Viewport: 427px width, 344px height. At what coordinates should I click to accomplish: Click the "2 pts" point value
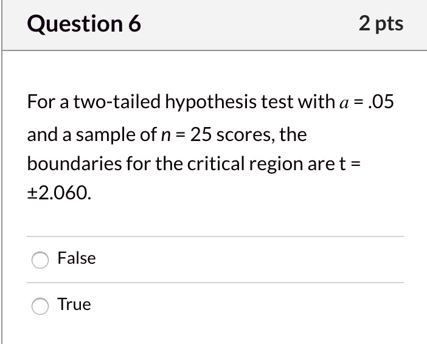pos(381,24)
